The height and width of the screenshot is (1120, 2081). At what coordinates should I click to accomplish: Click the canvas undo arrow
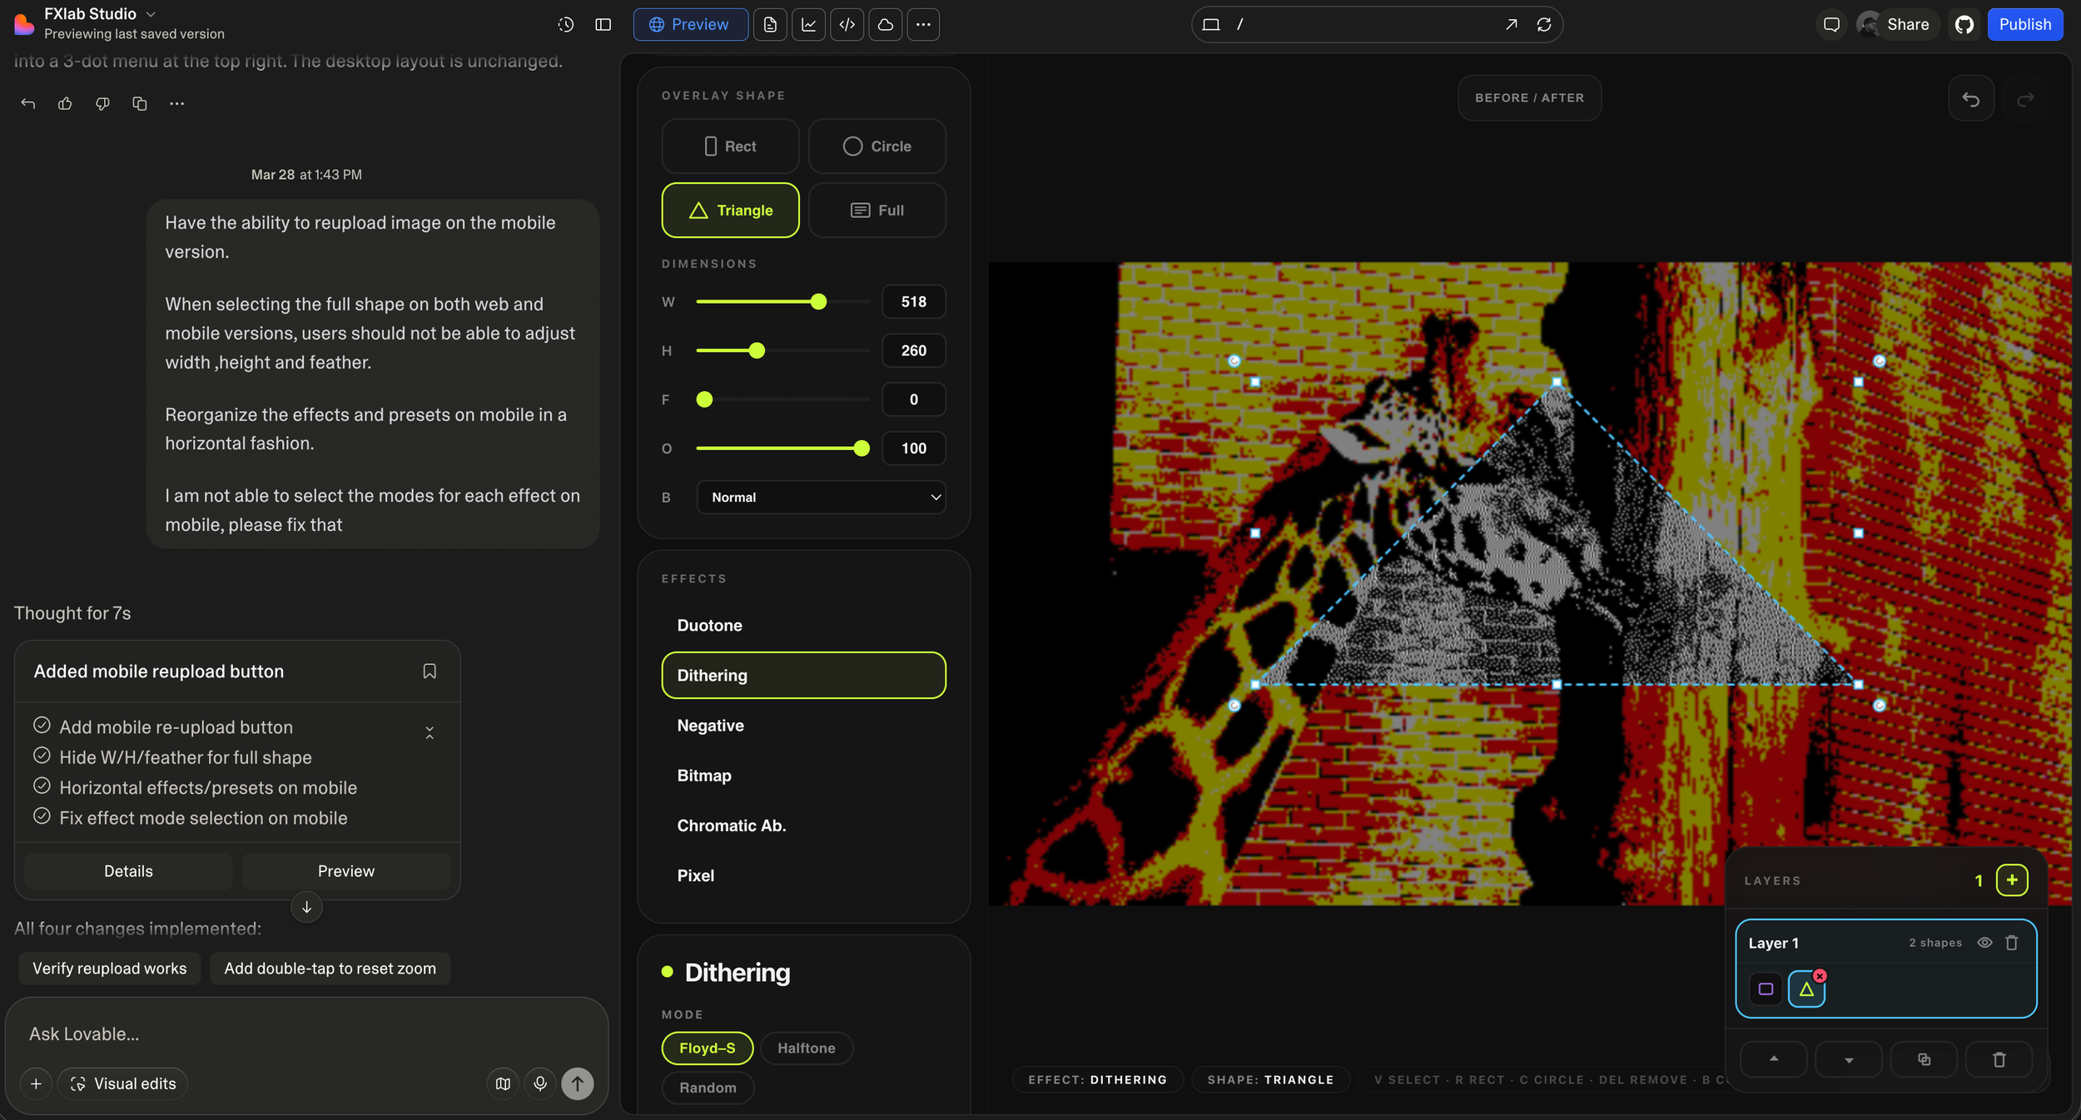tap(1970, 99)
